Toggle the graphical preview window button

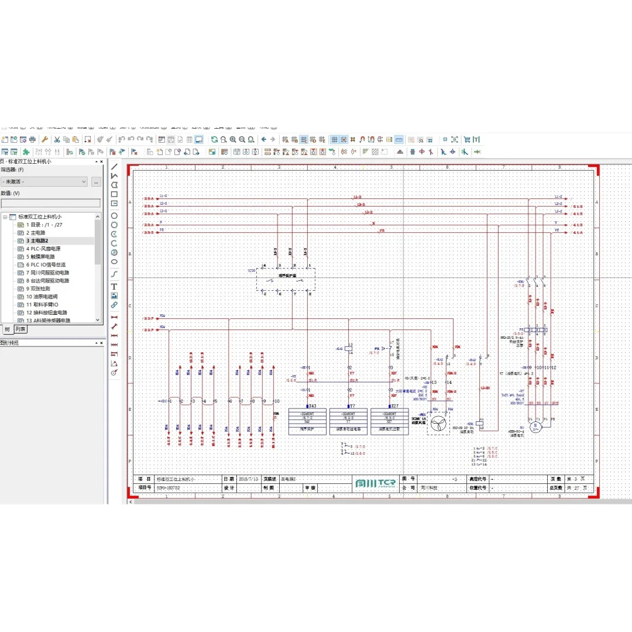tap(199, 139)
